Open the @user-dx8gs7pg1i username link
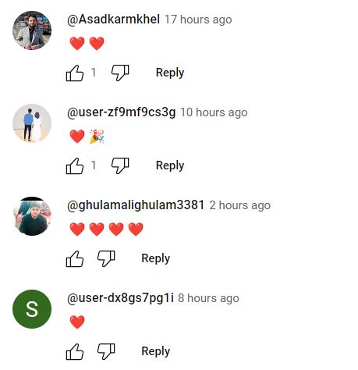 pos(120,298)
